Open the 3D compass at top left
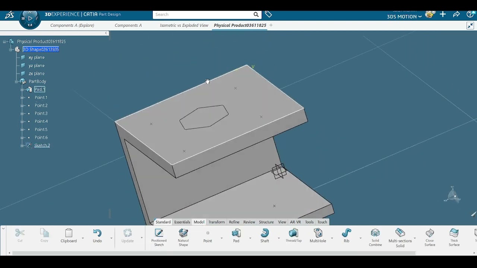 click(30, 19)
